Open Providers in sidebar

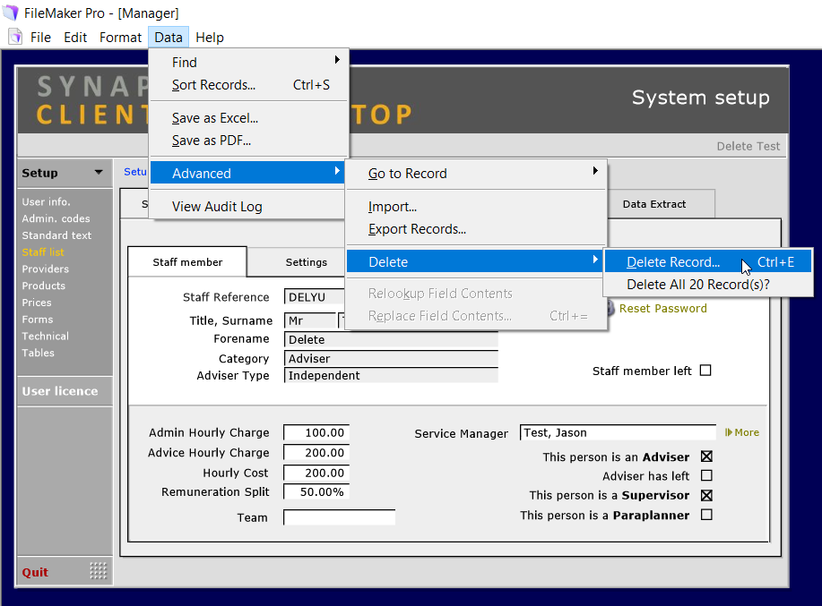click(x=46, y=269)
